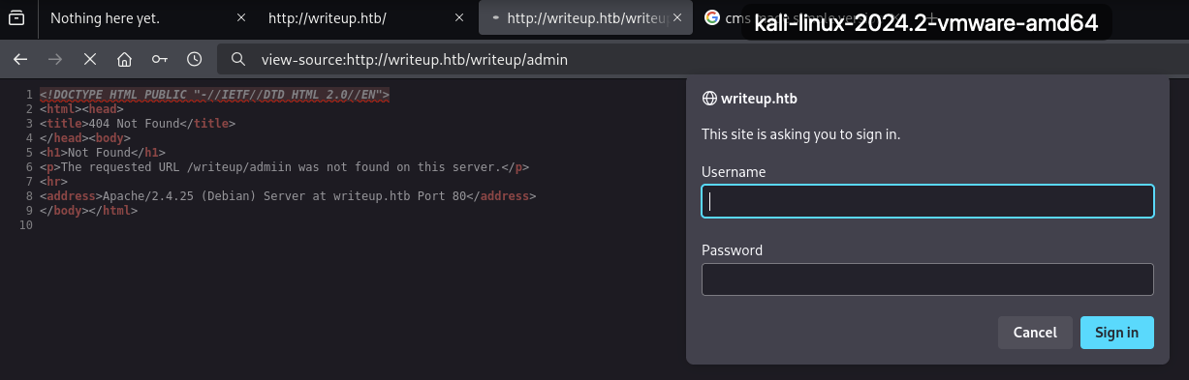Click into the Password field
The image size is (1189, 380).
pos(927,279)
